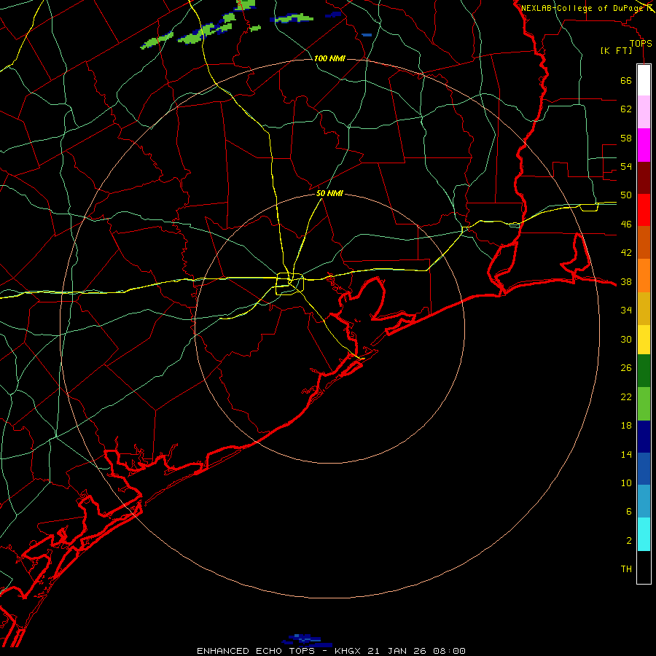Click the "100 NMI" range ring label

[x=329, y=58]
